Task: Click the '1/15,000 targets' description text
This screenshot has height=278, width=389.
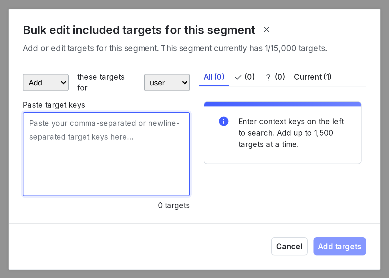Action: tap(296, 48)
